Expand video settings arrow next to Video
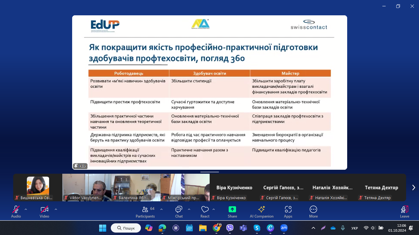The height and width of the screenshot is (235, 419). click(56, 209)
